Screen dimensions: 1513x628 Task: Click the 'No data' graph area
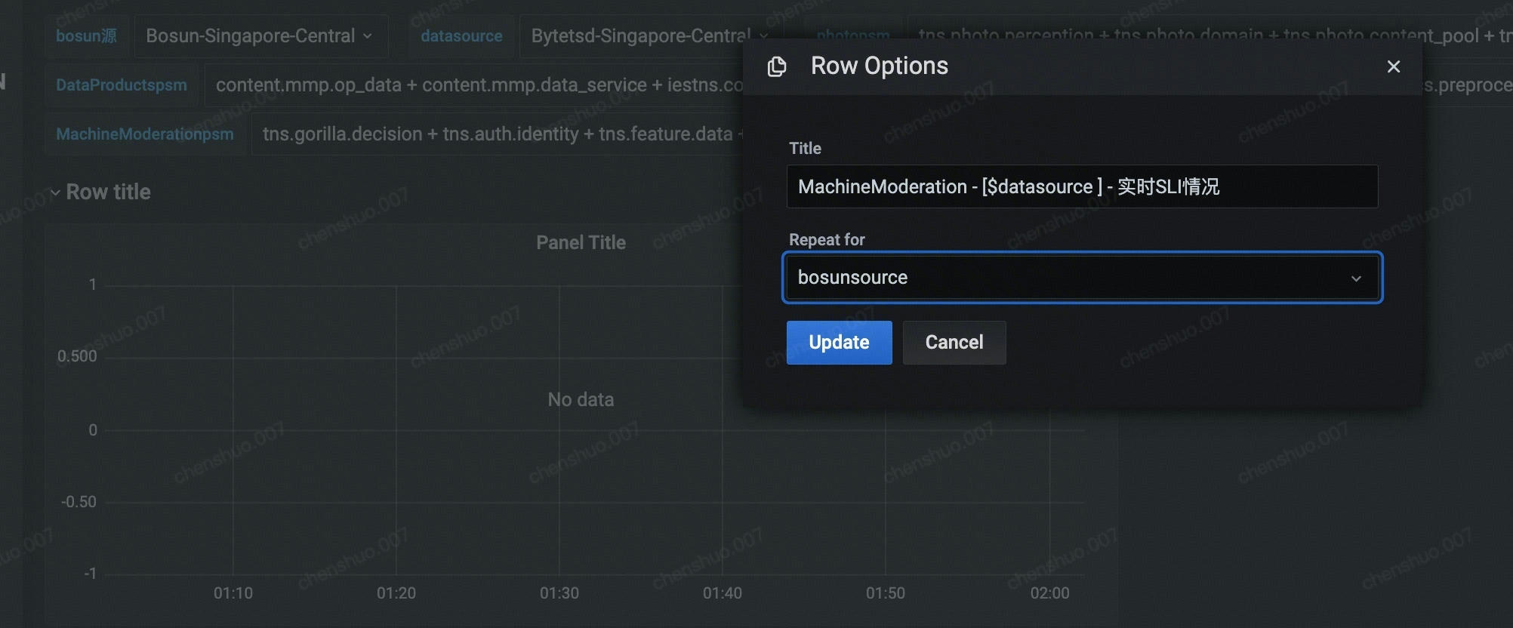point(580,400)
